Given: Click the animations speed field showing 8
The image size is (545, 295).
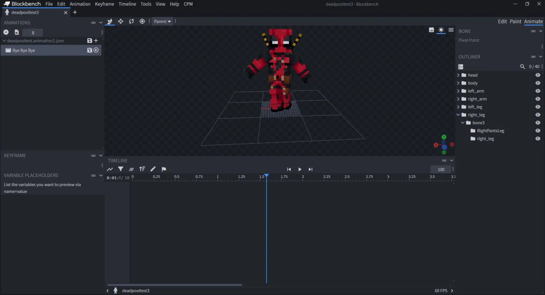Looking at the screenshot, I should (33, 33).
